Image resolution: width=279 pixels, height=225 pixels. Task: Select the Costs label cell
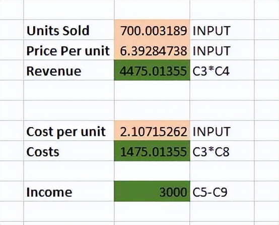pyautogui.click(x=68, y=151)
